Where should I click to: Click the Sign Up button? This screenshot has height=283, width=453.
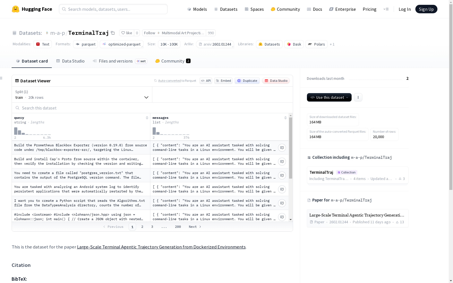(426, 9)
